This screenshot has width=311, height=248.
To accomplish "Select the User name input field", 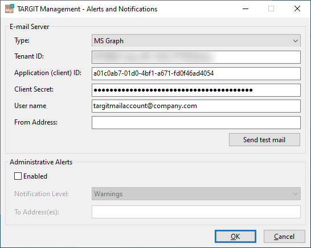I will [x=196, y=106].
